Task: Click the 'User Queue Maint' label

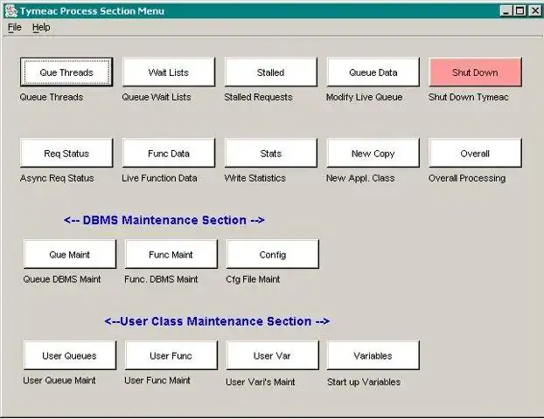Action: coord(59,381)
